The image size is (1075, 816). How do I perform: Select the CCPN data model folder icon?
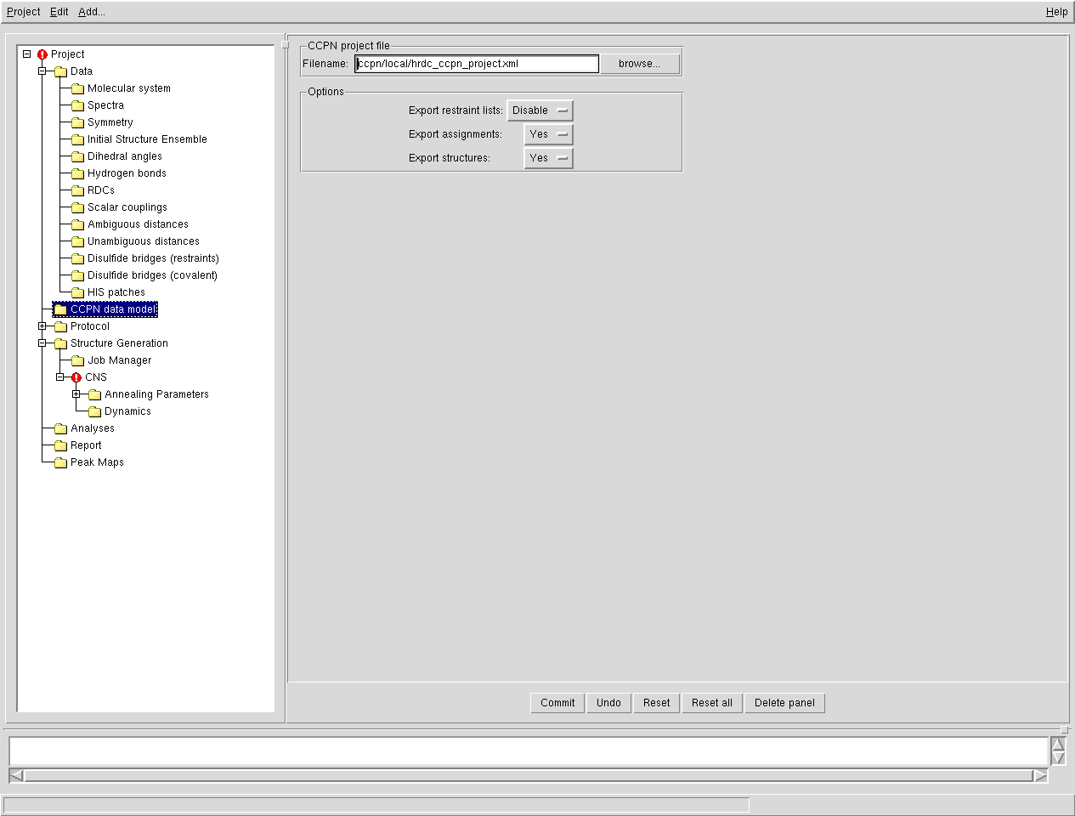pyautogui.click(x=60, y=309)
